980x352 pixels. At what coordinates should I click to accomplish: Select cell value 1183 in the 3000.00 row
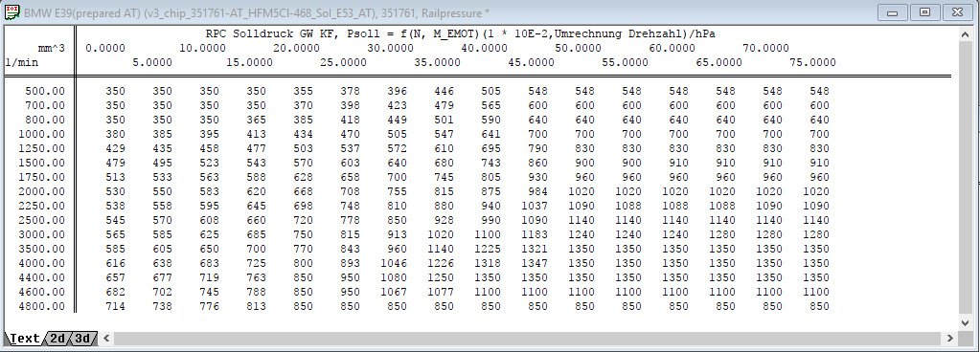[535, 234]
